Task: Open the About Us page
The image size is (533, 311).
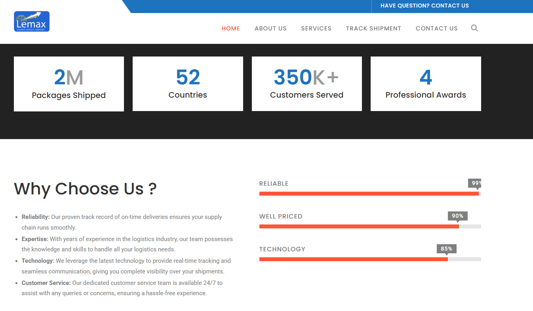Action: (270, 28)
